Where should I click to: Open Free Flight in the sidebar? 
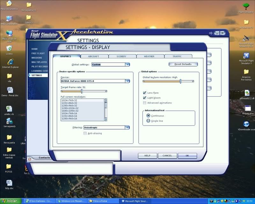coord(38,53)
